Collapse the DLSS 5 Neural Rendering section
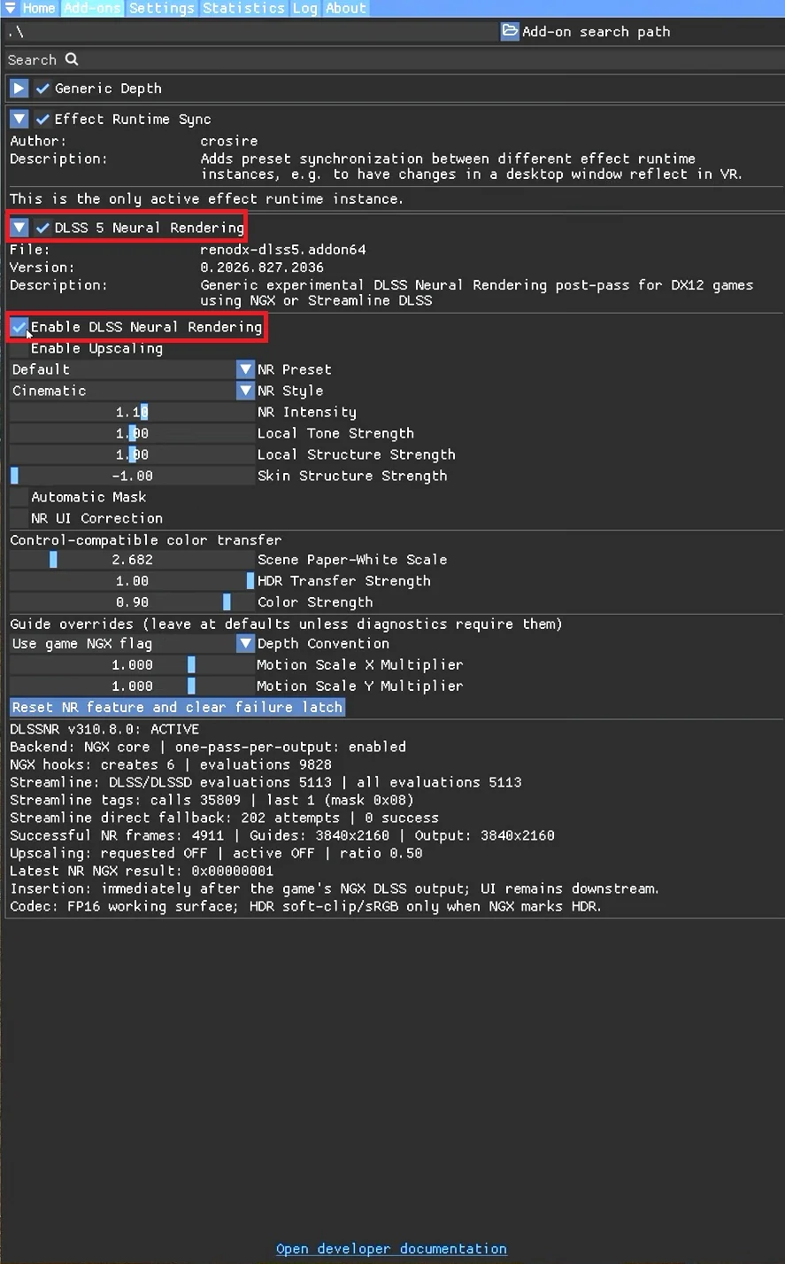This screenshot has width=785, height=1264. pos(19,228)
